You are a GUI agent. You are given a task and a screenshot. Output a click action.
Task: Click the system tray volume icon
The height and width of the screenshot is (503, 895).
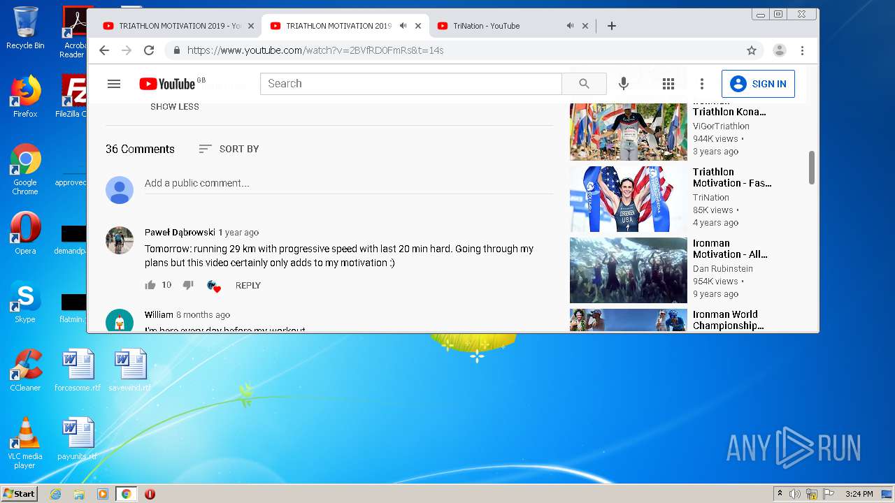click(795, 494)
